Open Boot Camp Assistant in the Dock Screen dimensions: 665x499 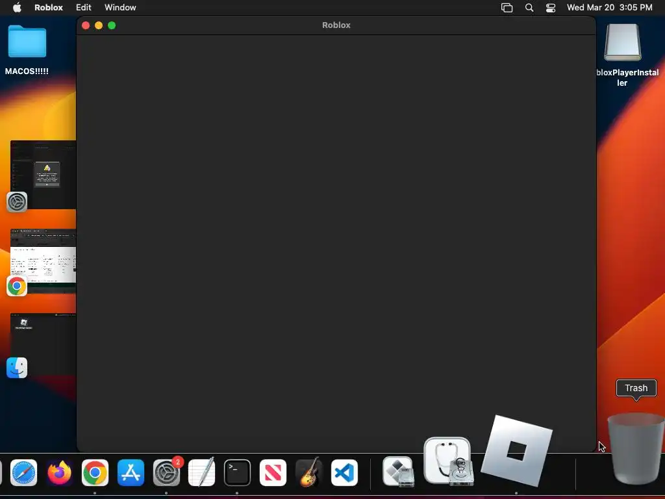coord(398,472)
